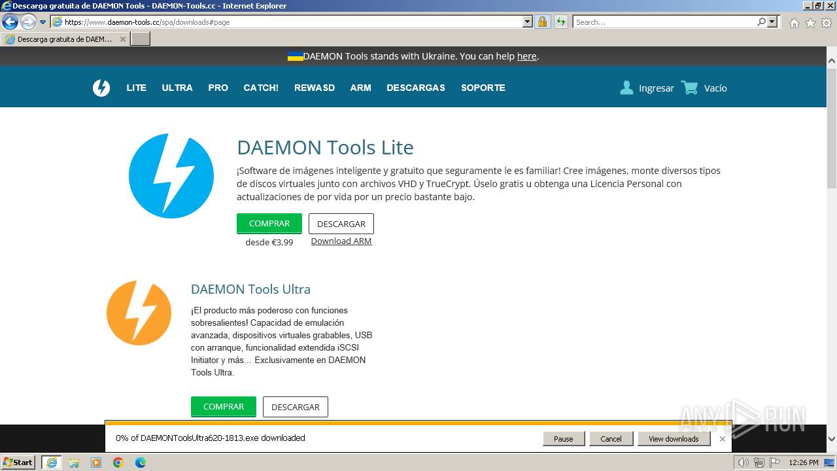Open the shopping cart icon

[x=689, y=88]
